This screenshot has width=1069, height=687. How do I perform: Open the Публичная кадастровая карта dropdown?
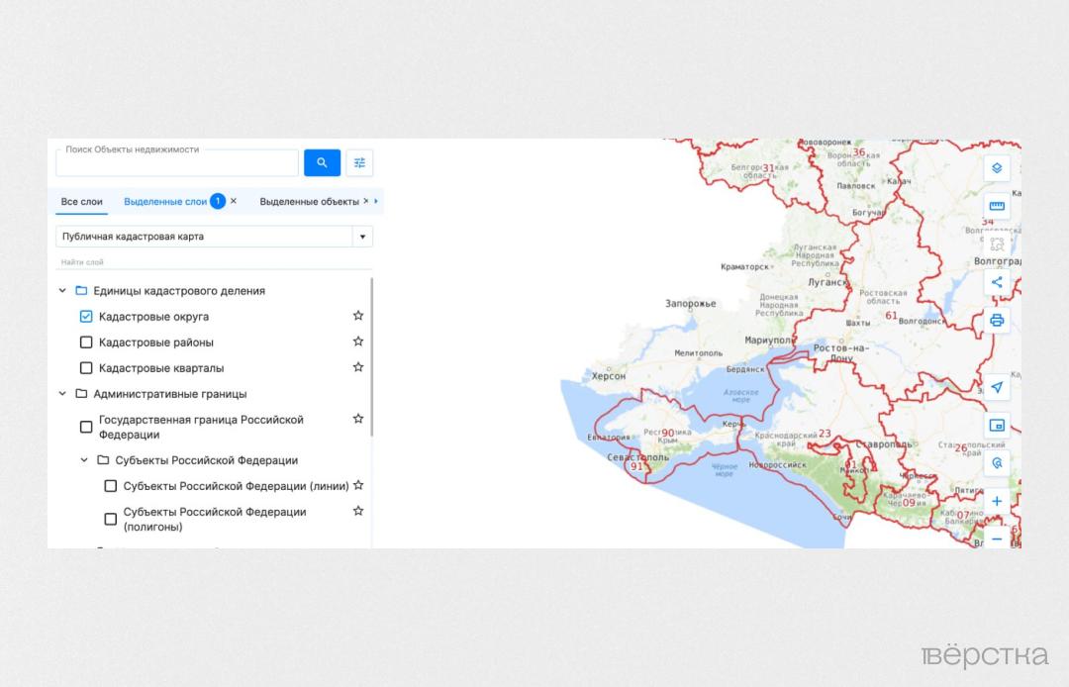pyautogui.click(x=362, y=237)
